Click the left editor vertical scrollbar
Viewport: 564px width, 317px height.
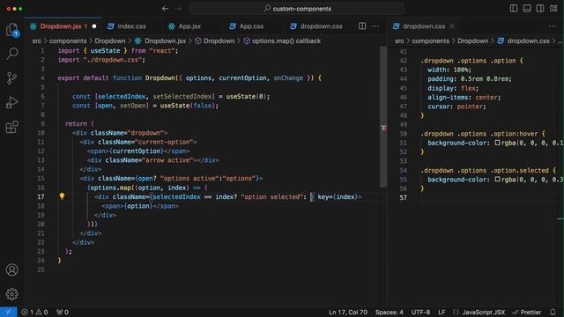coord(383,117)
